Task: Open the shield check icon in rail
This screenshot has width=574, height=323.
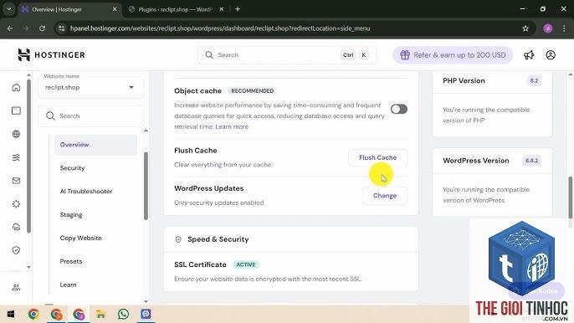Action: [16, 250]
